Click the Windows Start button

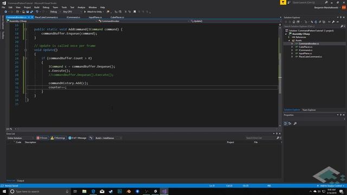[4, 191]
